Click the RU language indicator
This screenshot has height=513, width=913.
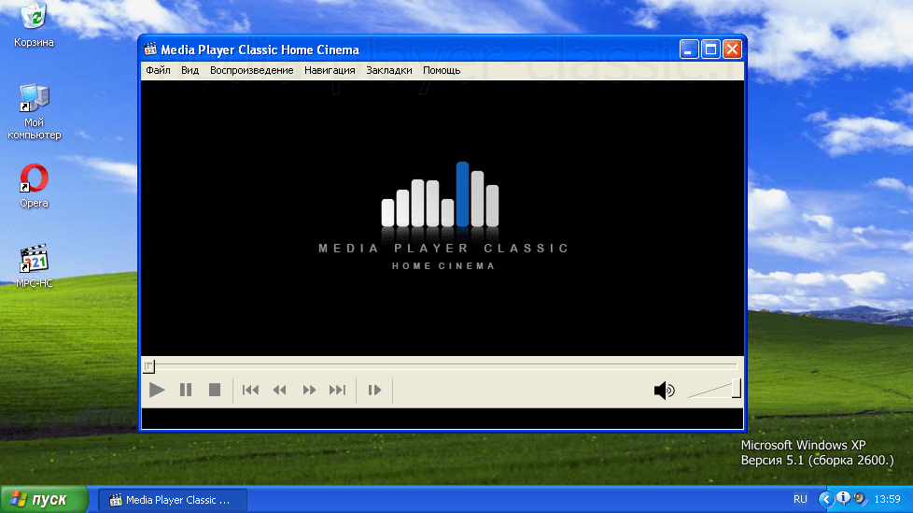point(800,500)
